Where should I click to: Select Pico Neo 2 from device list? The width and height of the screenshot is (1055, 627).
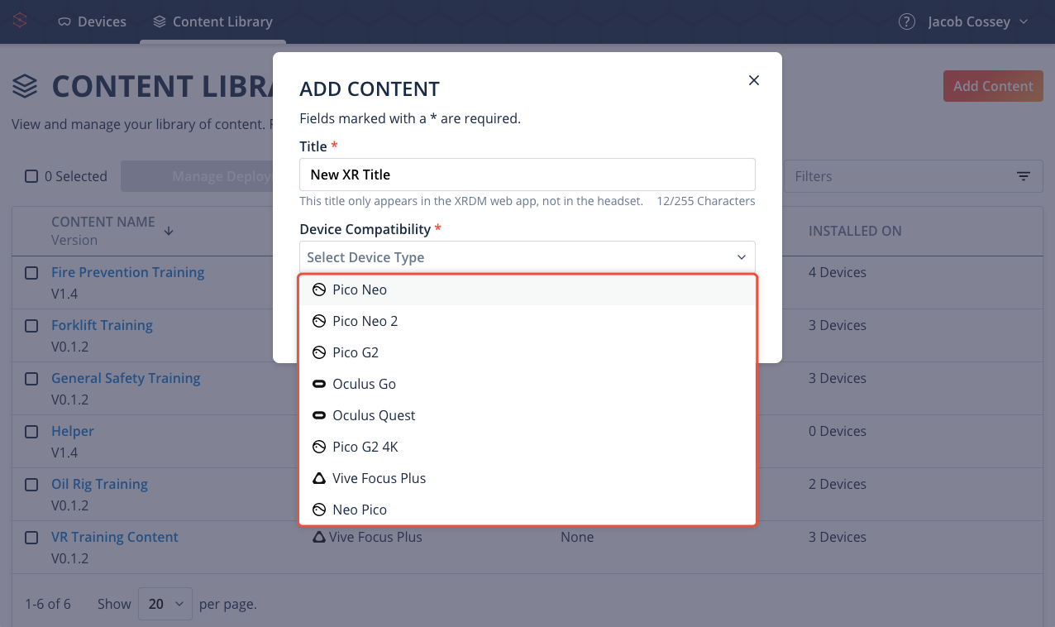point(527,321)
